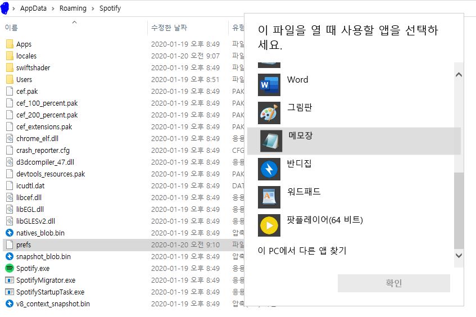Expand the chevron between AppData and Roaming
Image resolution: width=476 pixels, height=317 pixels.
click(x=53, y=8)
